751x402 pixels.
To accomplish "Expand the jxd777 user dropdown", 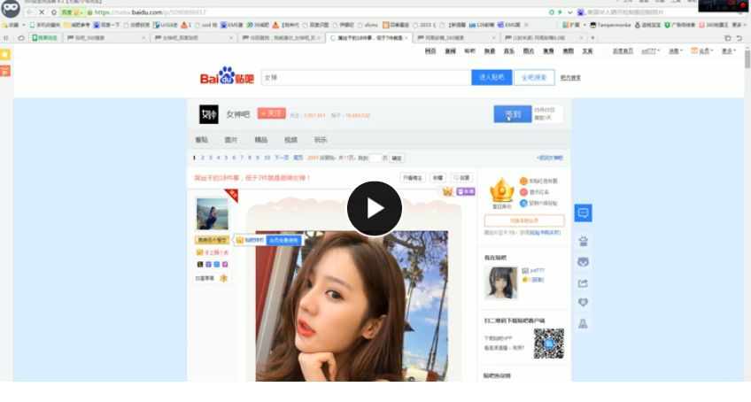I will pyautogui.click(x=650, y=50).
